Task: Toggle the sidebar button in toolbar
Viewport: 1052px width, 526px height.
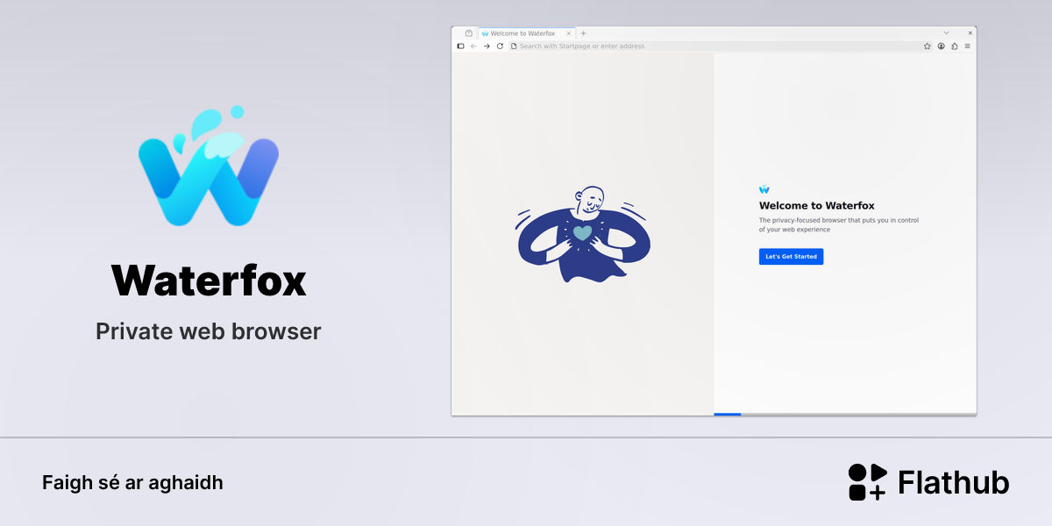Action: 460,46
